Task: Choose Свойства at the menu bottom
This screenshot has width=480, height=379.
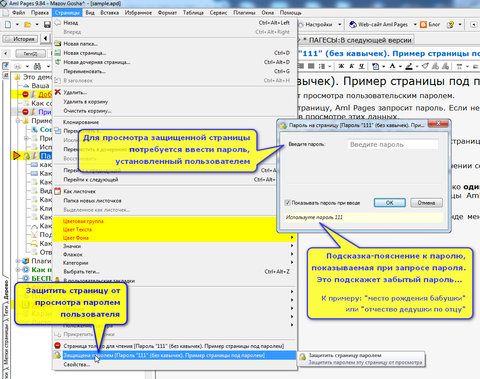Action: 175,365
